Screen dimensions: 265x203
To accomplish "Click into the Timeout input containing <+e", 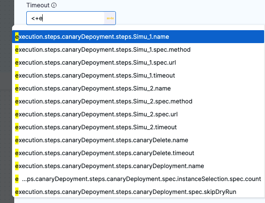I will (x=65, y=19).
